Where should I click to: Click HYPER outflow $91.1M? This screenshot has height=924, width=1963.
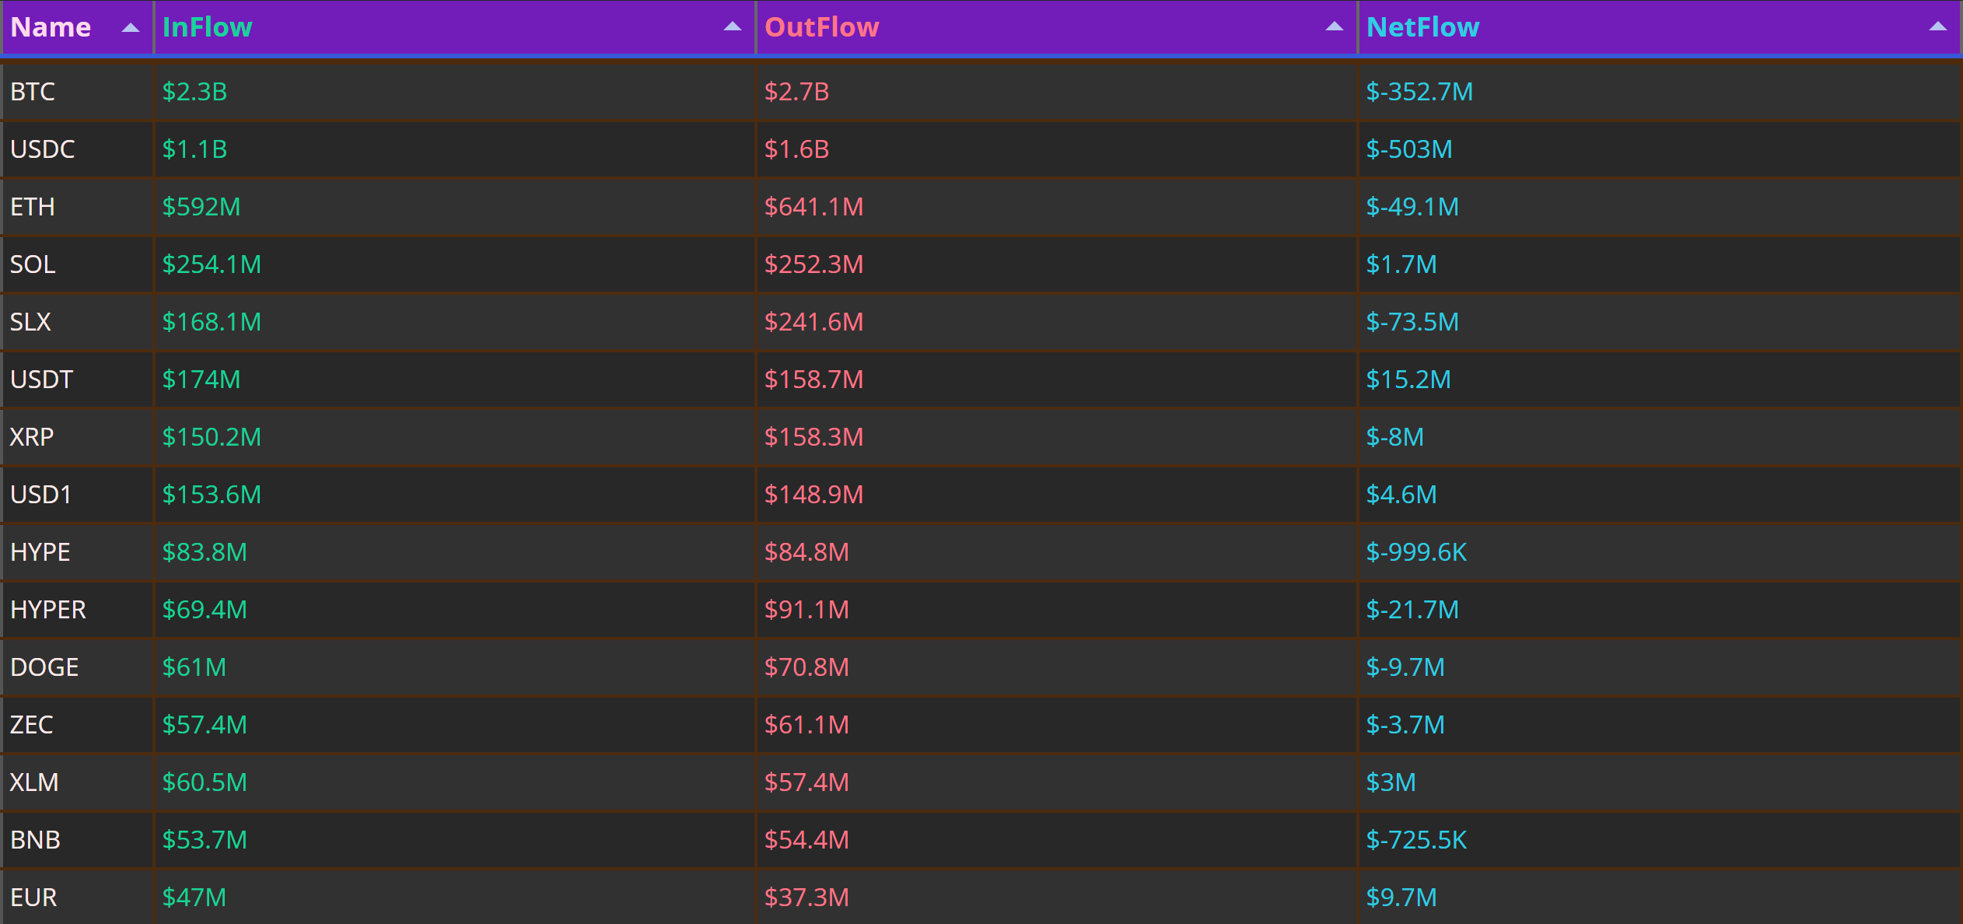pyautogui.click(x=807, y=610)
